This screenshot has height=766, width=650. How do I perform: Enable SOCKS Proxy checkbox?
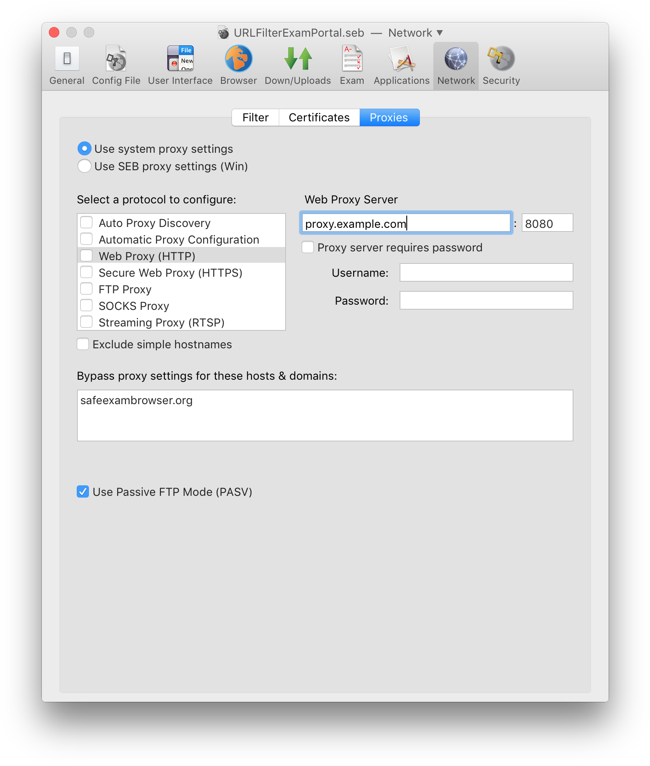tap(86, 306)
